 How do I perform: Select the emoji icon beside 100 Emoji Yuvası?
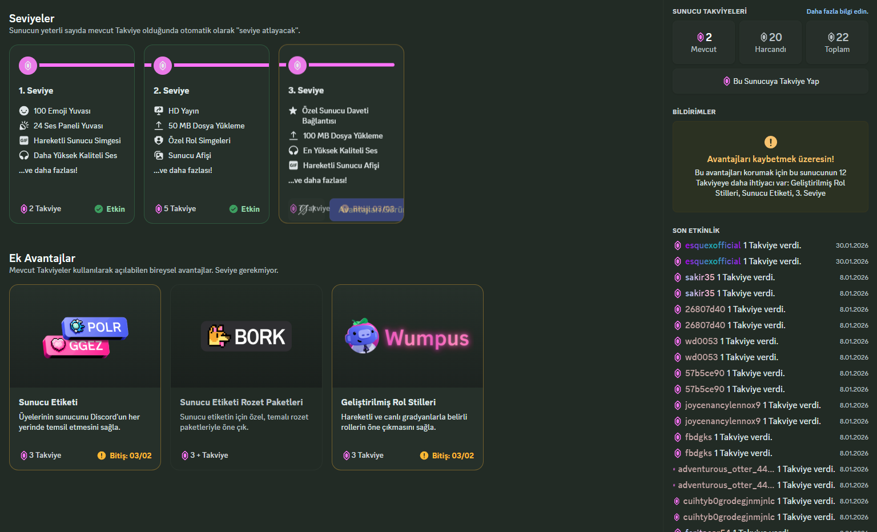coord(24,111)
